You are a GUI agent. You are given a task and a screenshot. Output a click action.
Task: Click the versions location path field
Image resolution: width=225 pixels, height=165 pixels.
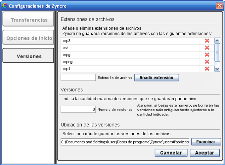(x=125, y=142)
